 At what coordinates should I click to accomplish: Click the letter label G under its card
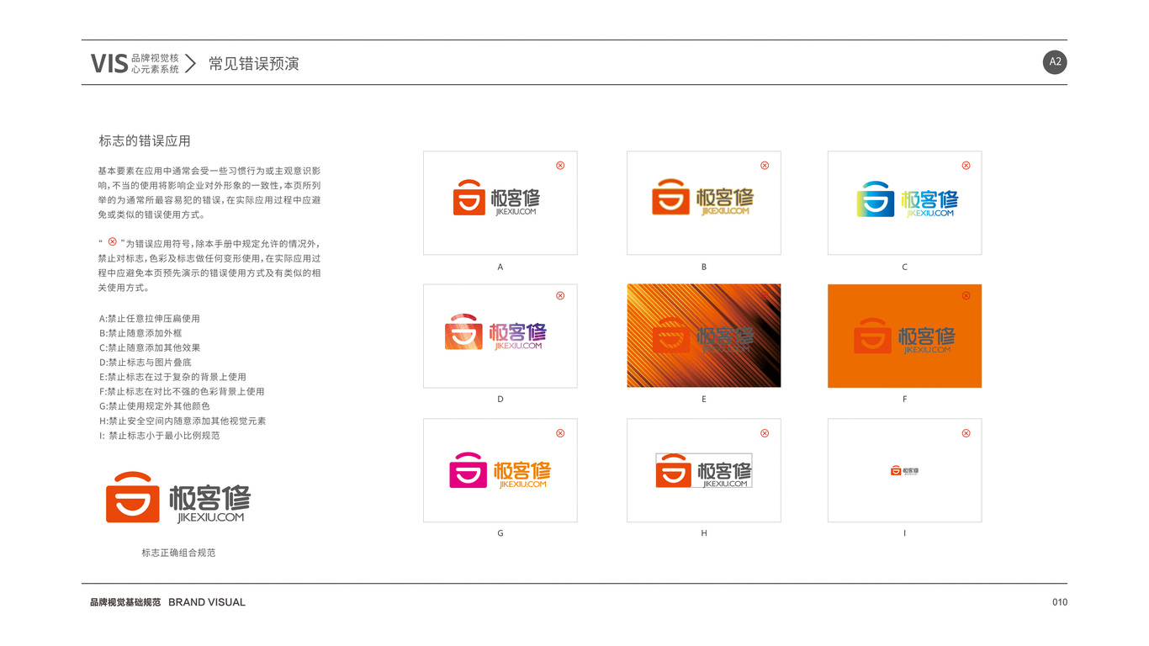click(500, 533)
